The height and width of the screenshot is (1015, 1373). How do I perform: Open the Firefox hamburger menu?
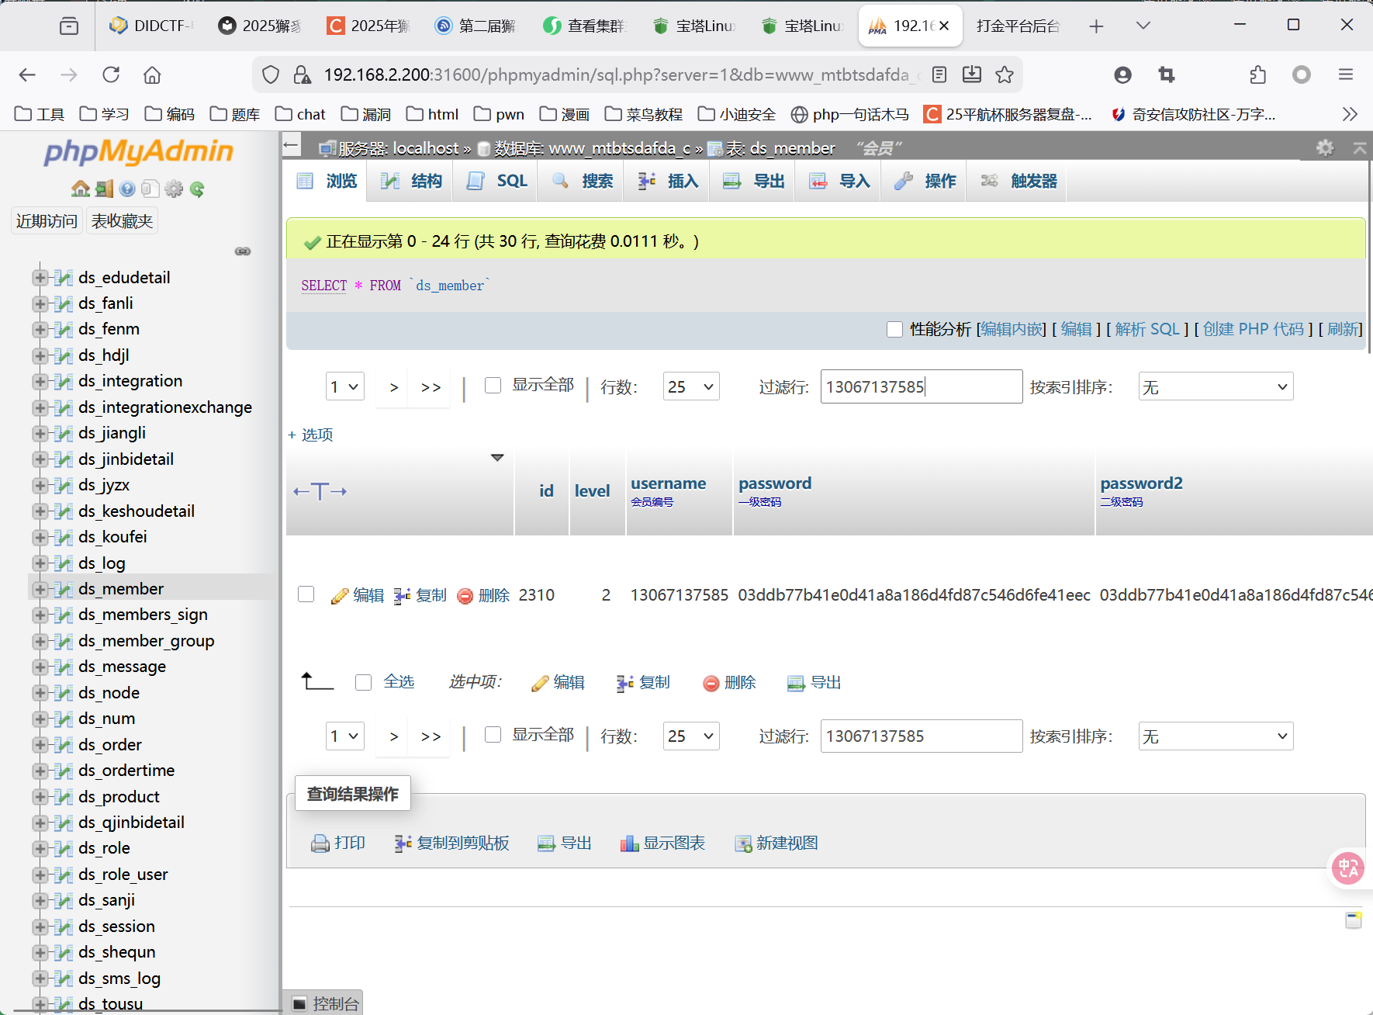click(x=1346, y=74)
